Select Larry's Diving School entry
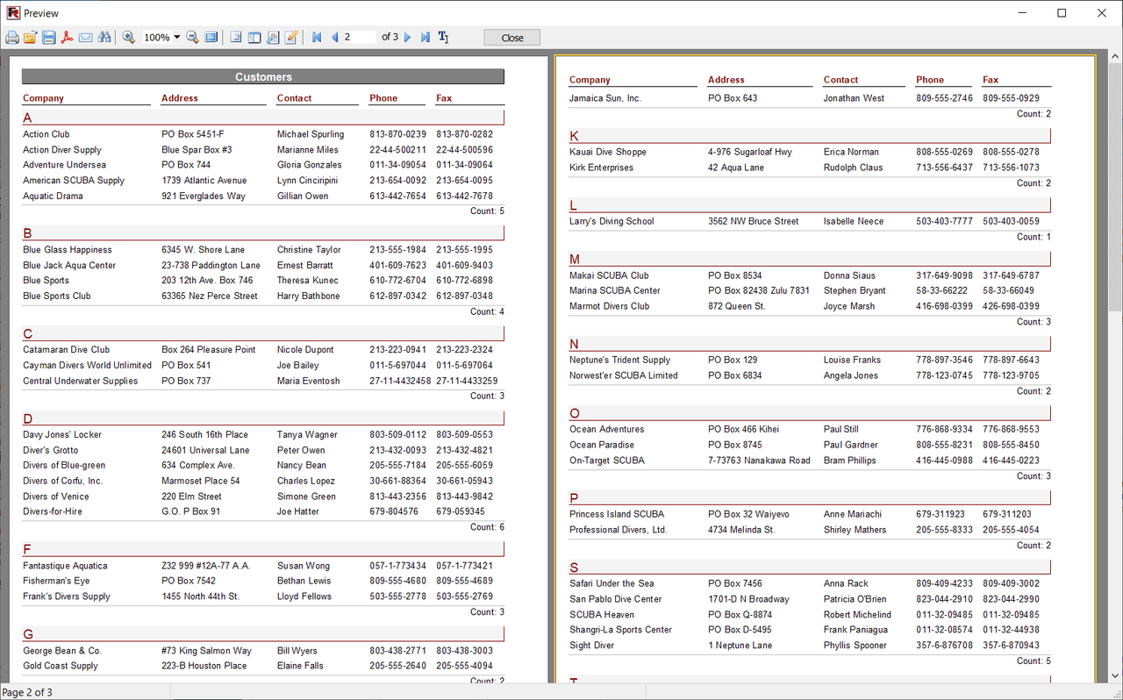Viewport: 1123px width, 700px height. pos(612,221)
